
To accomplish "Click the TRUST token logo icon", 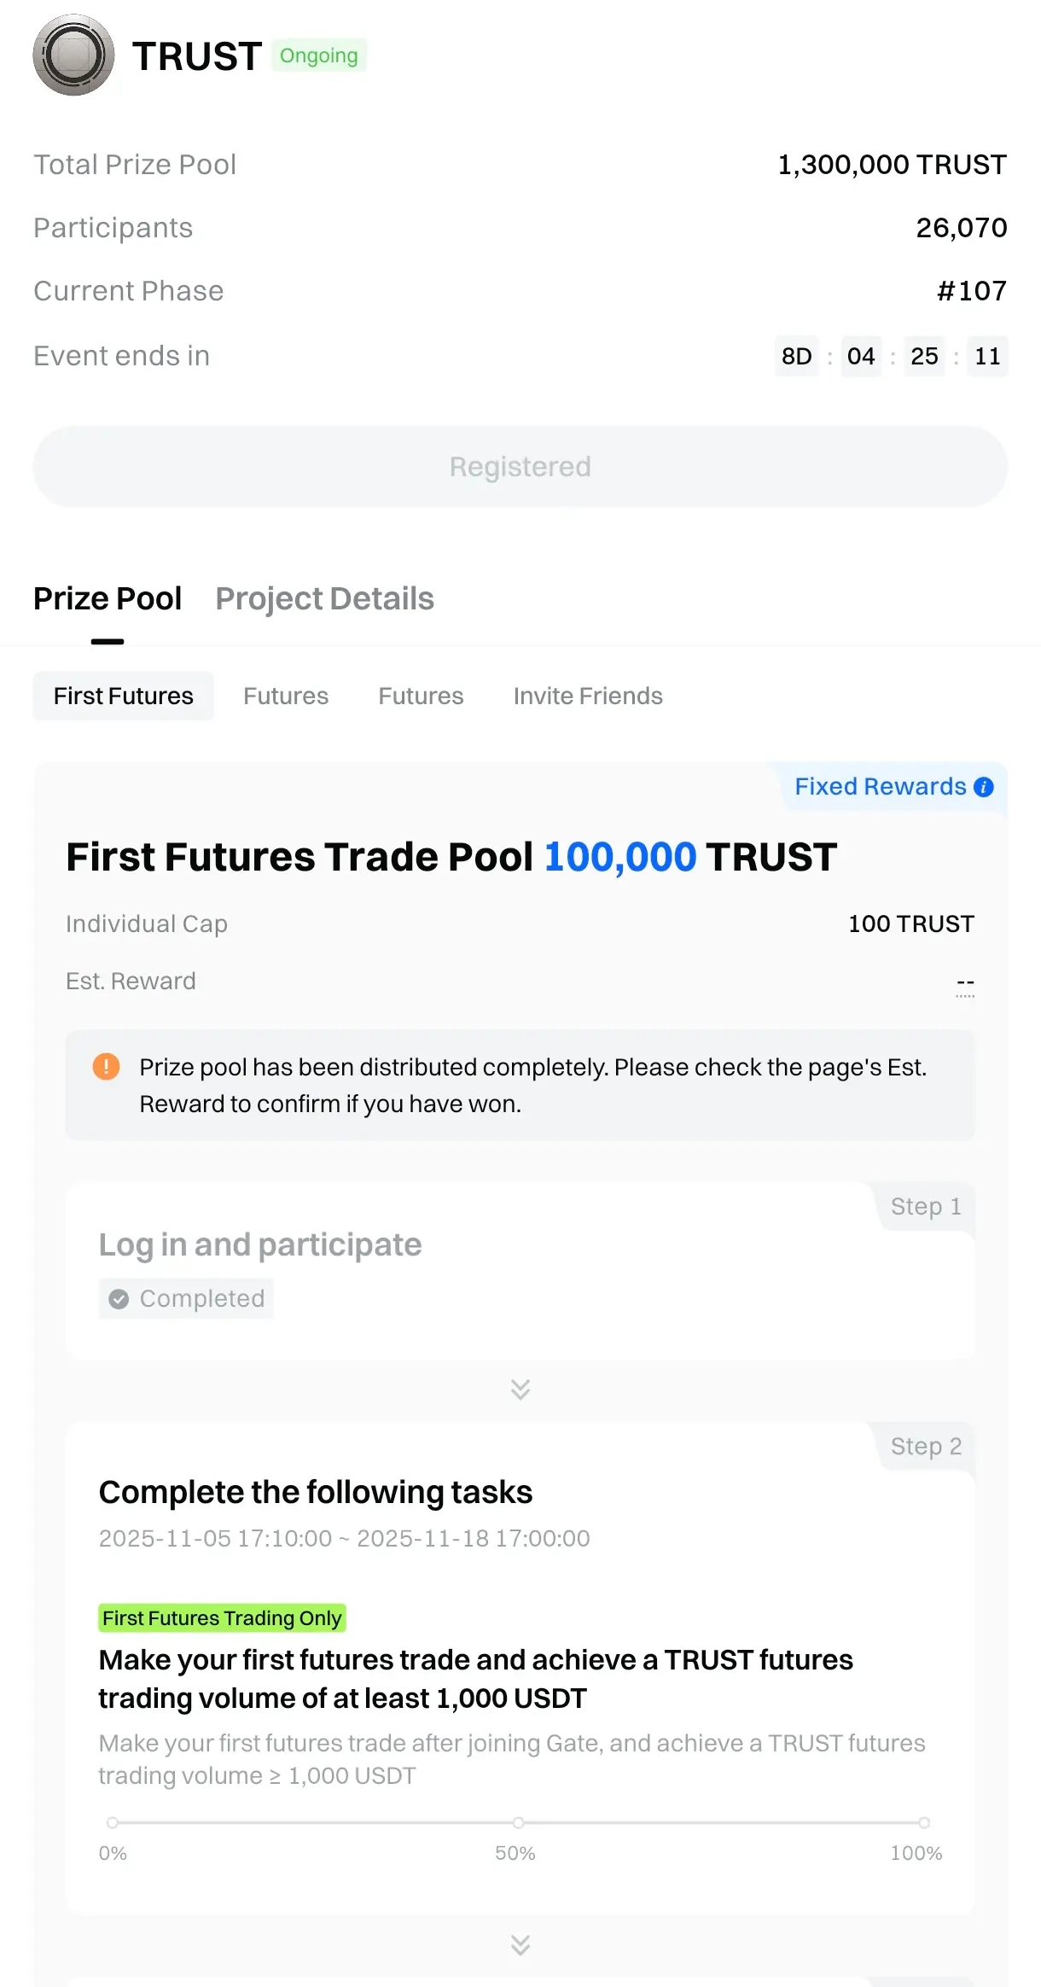I will 73,55.
